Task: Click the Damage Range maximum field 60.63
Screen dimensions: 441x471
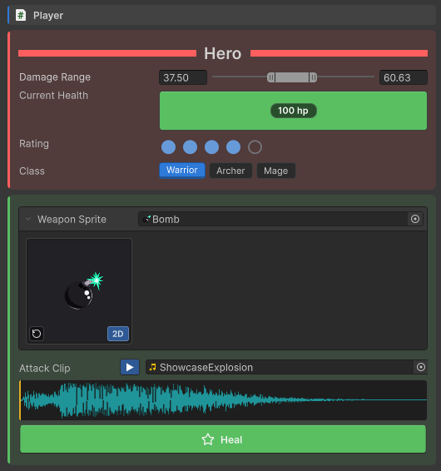Action: click(x=404, y=77)
